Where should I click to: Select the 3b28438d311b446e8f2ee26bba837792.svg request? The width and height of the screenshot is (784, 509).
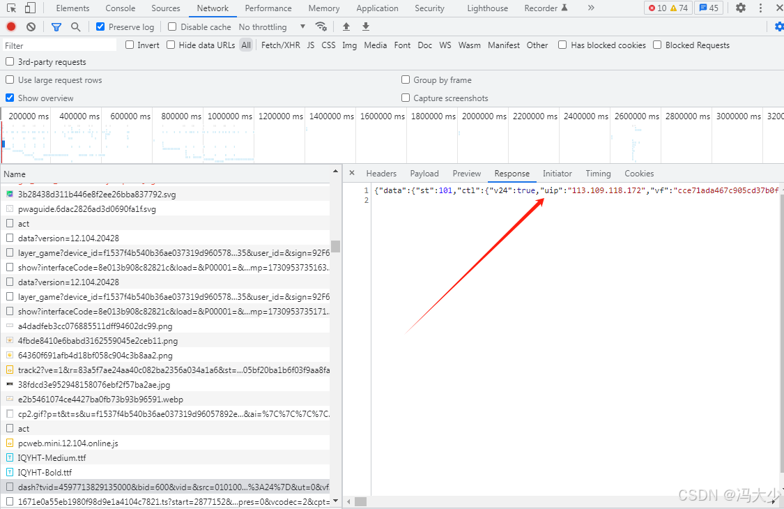point(165,195)
